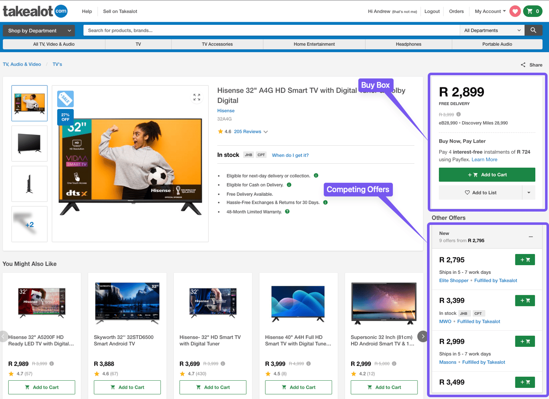
Task: Click the search magnifier icon
Action: pyautogui.click(x=533, y=30)
